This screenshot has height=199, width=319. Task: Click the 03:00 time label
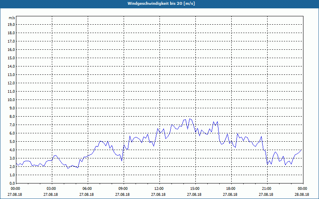click(x=52, y=189)
